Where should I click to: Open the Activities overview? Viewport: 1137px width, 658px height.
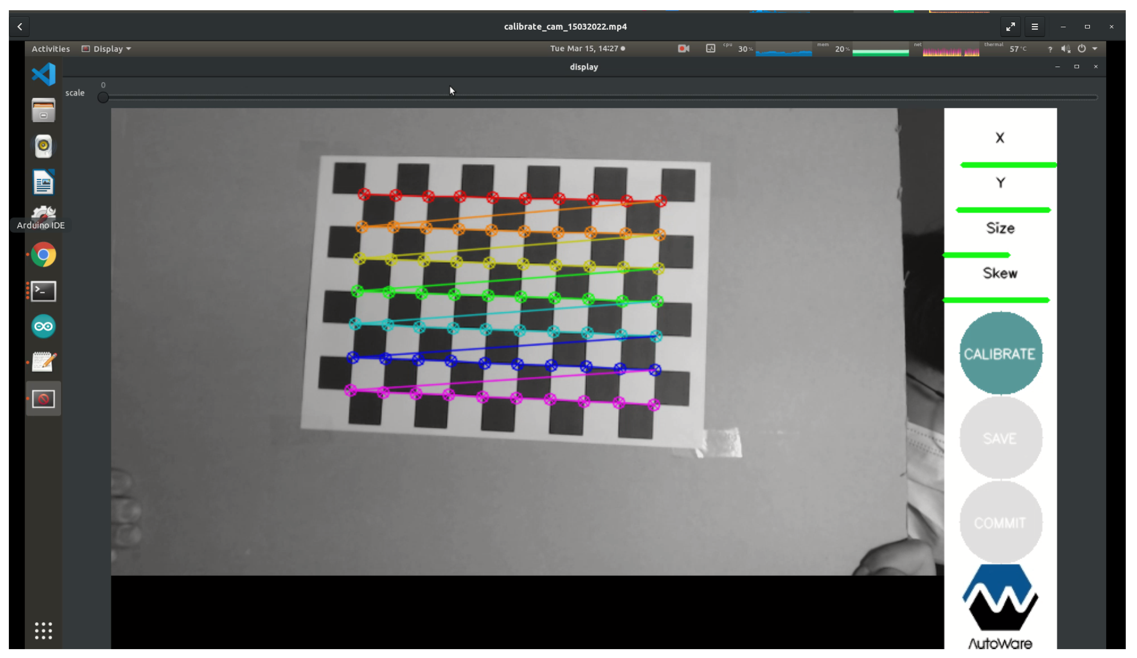(50, 49)
